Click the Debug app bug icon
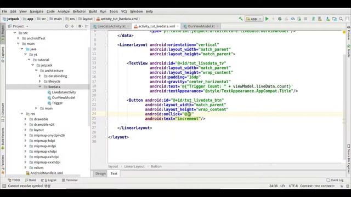 (280, 19)
